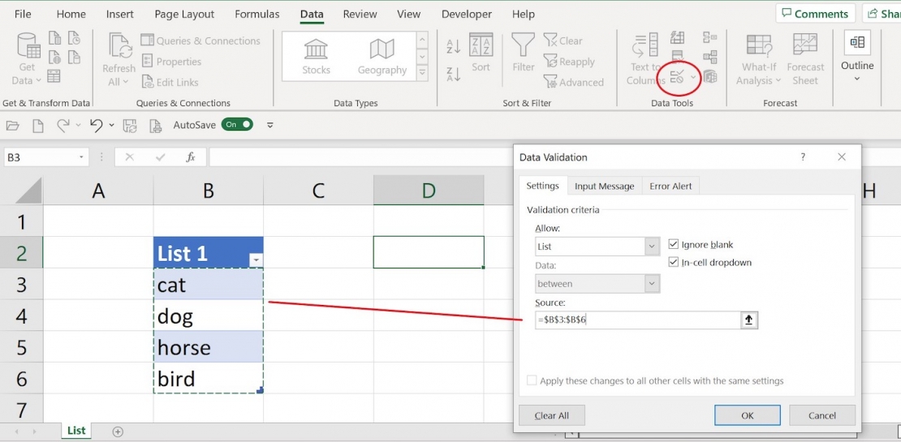
Task: Toggle the In-cell dropdown checkbox
Action: 674,262
